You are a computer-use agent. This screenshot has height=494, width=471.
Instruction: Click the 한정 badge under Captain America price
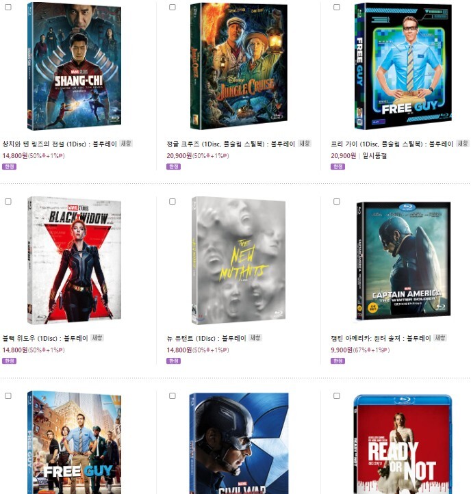click(x=338, y=361)
